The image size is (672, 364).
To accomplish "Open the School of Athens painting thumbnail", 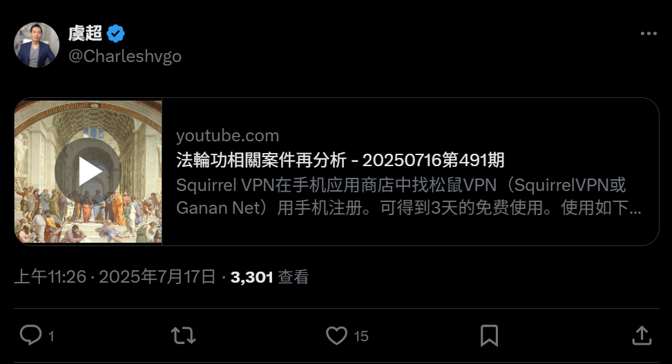I will [x=88, y=172].
